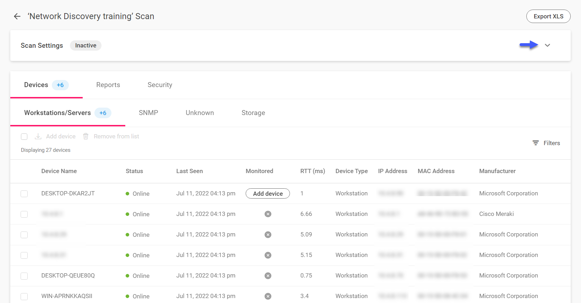Click the RTT value 6.66
Image resolution: width=581 pixels, height=303 pixels.
[x=306, y=214]
